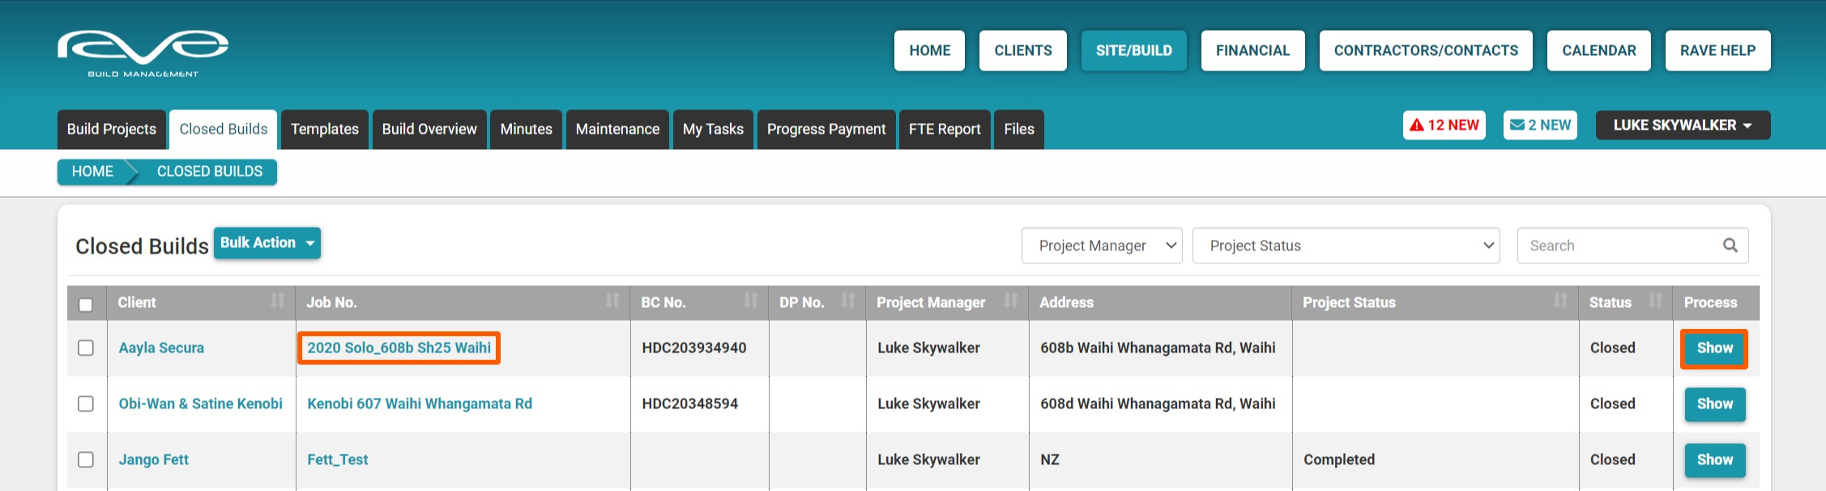
Task: Click the search magnifier icon
Action: tap(1730, 245)
